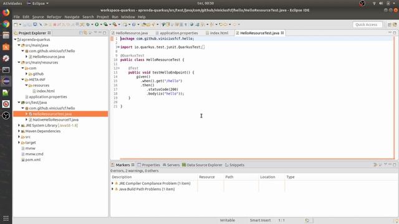Expand the target folder node

[19, 142]
